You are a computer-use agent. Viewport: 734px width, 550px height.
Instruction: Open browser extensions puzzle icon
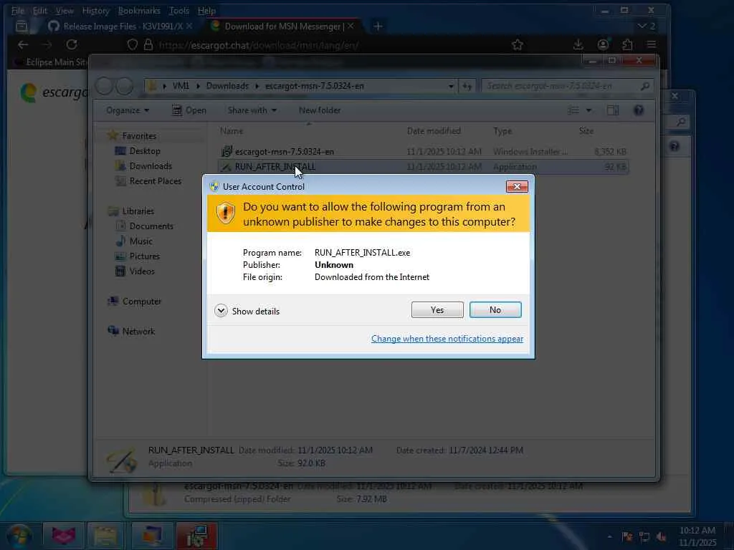[x=627, y=44]
